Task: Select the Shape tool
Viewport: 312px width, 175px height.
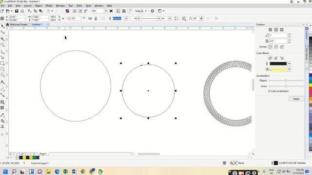Action: 2,32
